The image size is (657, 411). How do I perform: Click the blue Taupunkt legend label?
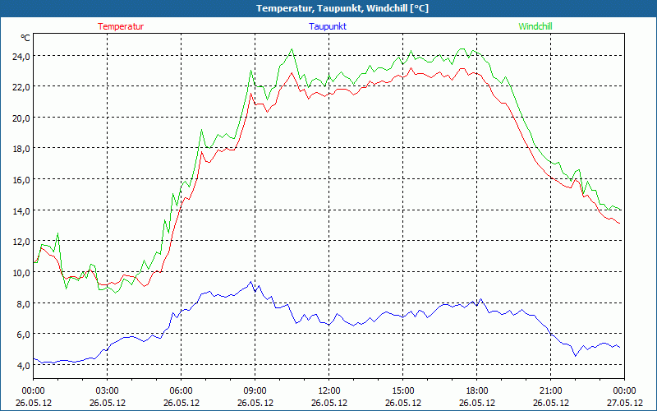pyautogui.click(x=328, y=26)
